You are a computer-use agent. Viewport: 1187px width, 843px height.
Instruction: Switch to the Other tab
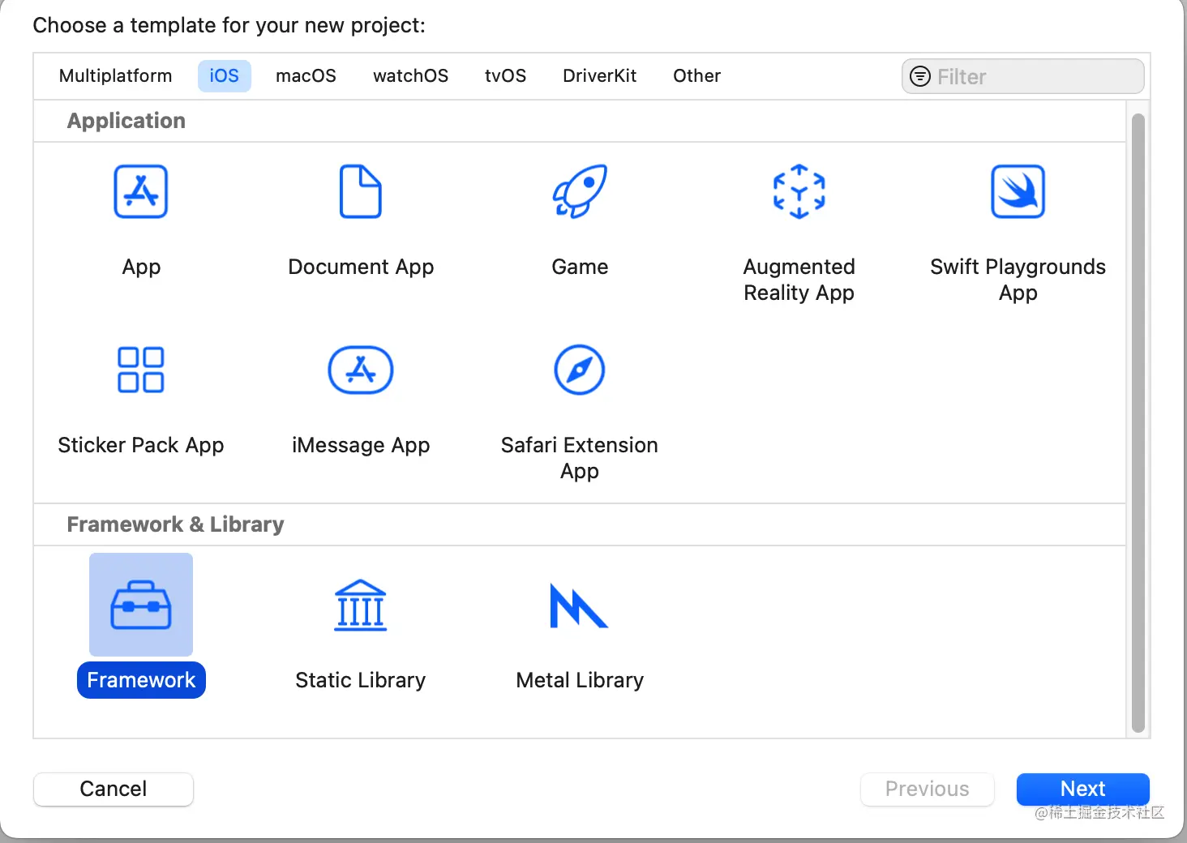697,76
